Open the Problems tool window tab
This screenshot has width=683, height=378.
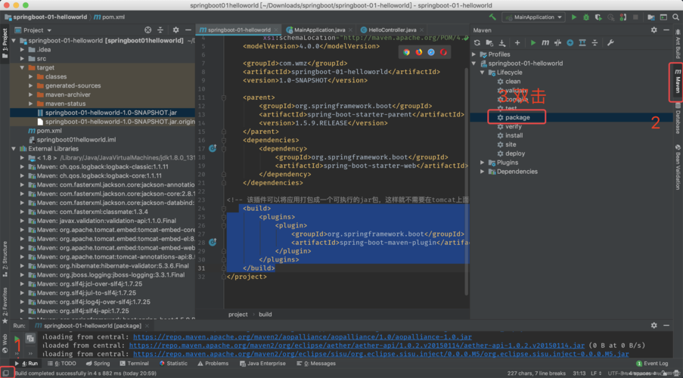click(213, 363)
